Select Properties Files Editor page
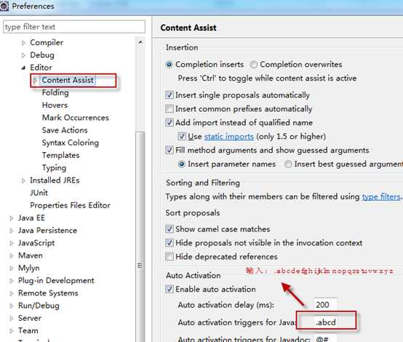The width and height of the screenshot is (403, 342). [x=70, y=205]
